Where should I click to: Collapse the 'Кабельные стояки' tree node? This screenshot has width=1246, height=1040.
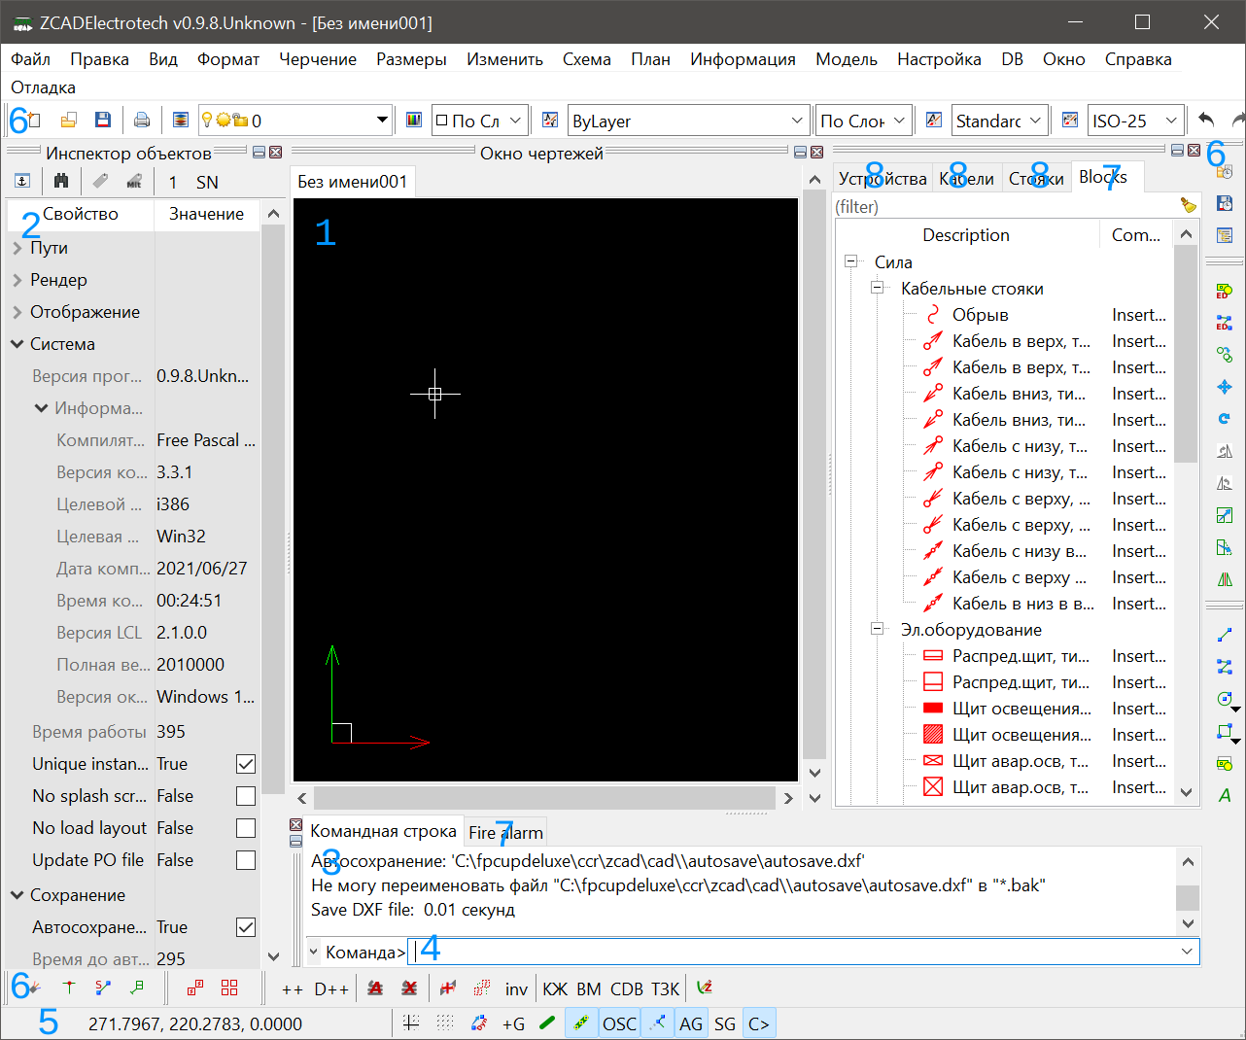[x=878, y=288]
